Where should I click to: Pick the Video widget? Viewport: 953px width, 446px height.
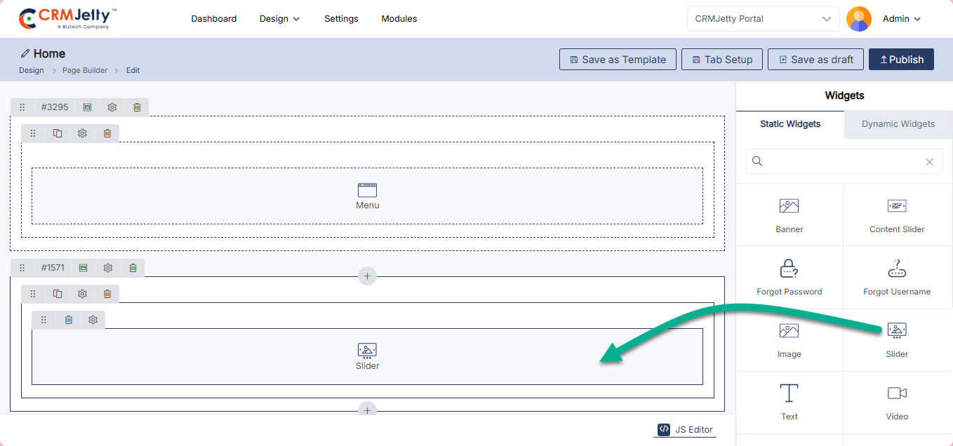tap(896, 402)
